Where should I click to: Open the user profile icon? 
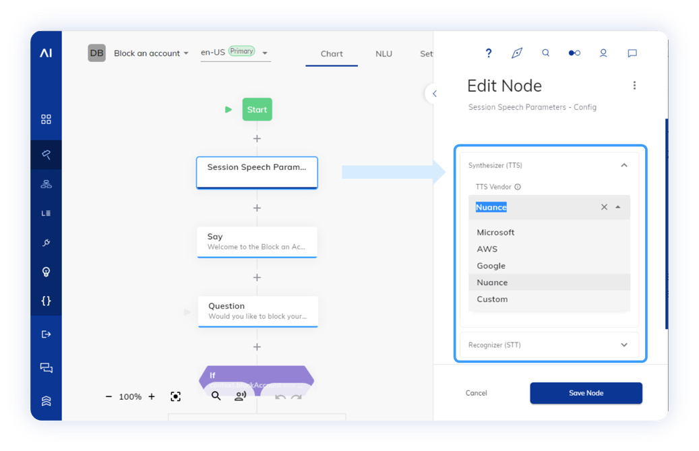coord(603,53)
